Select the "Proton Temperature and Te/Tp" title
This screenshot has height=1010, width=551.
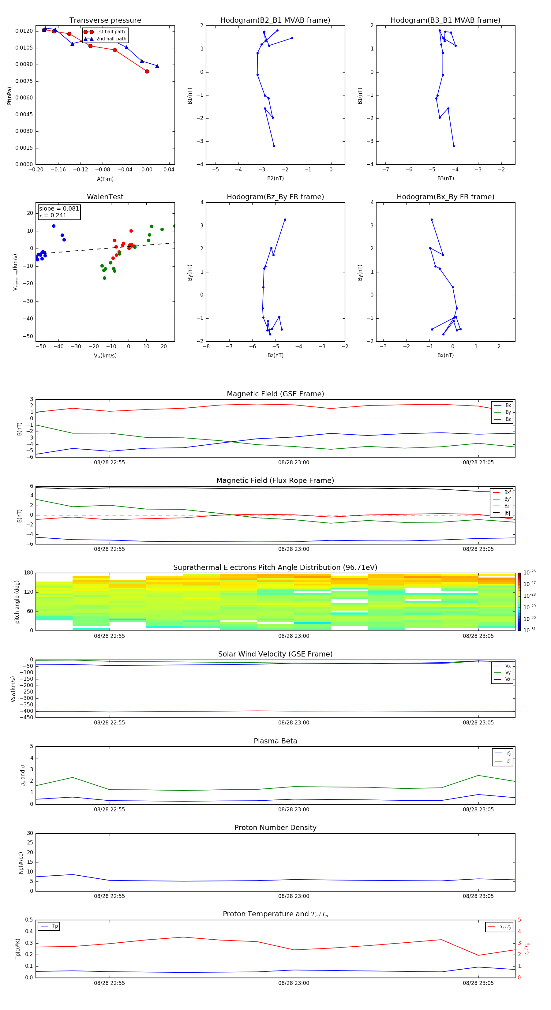tap(275, 914)
